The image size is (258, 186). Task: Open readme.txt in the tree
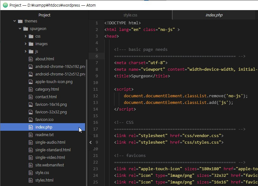tap(45, 135)
